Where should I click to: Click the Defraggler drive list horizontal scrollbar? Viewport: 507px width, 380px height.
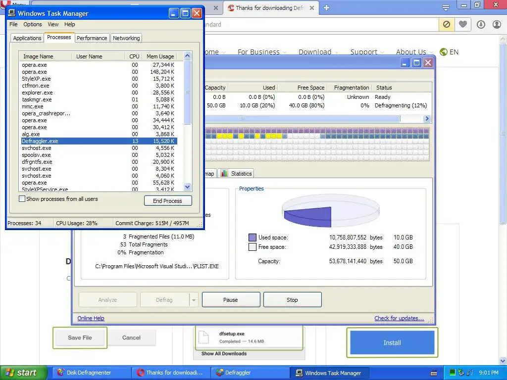tap(303, 119)
